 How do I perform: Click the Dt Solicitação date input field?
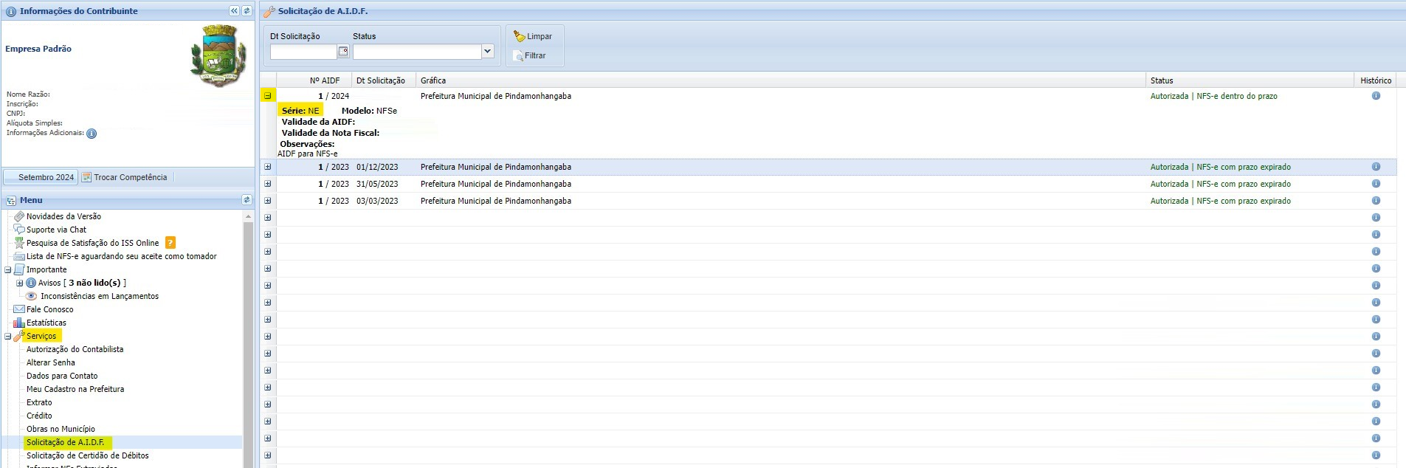pos(303,52)
